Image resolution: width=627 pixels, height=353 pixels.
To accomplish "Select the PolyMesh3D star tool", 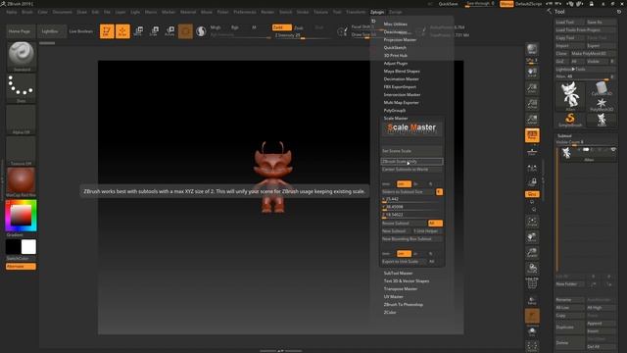I will 602,105.
